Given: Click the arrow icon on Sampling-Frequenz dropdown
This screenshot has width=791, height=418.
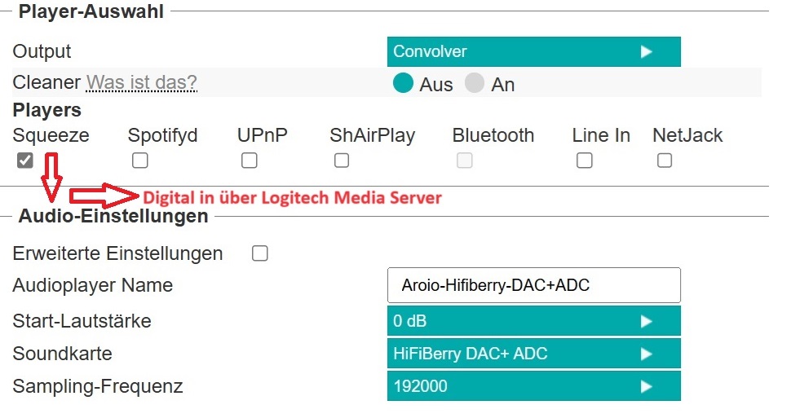Looking at the screenshot, I should point(647,386).
